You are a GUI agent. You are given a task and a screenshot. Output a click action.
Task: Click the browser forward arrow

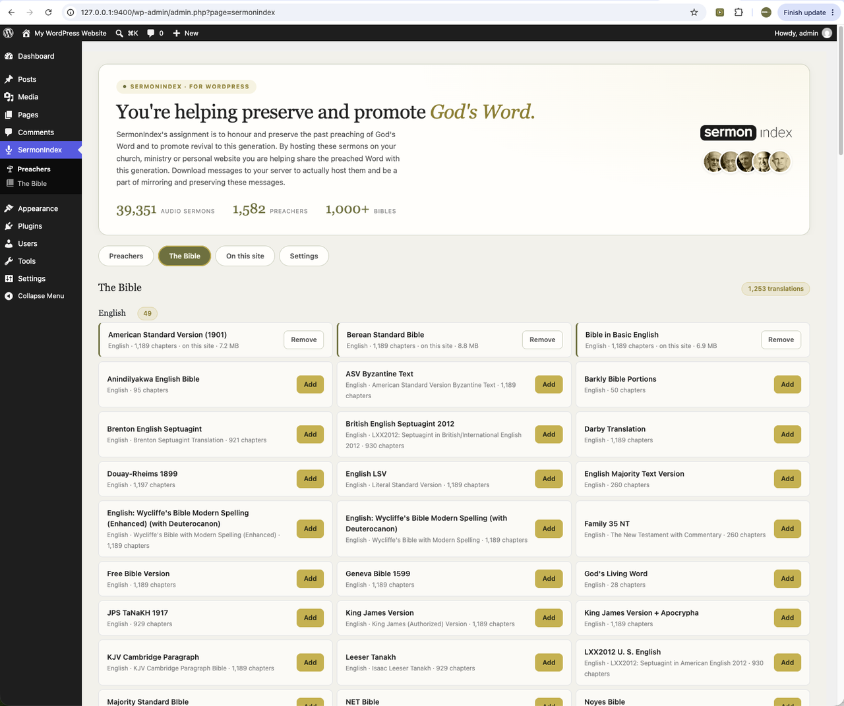(30, 13)
